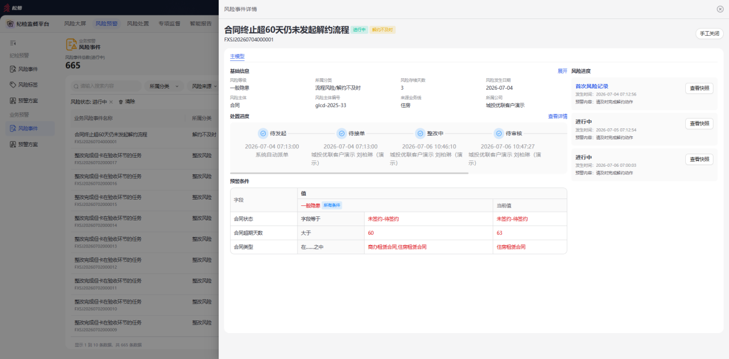The image size is (729, 359).
Task: Open 查看快照 for 首次风险记录
Action: tap(699, 88)
